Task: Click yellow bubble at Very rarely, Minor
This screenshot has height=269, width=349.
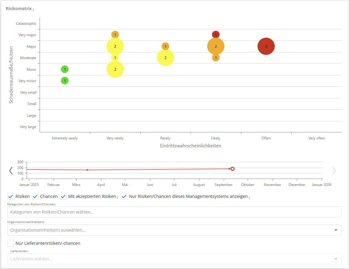Action: coord(115,69)
